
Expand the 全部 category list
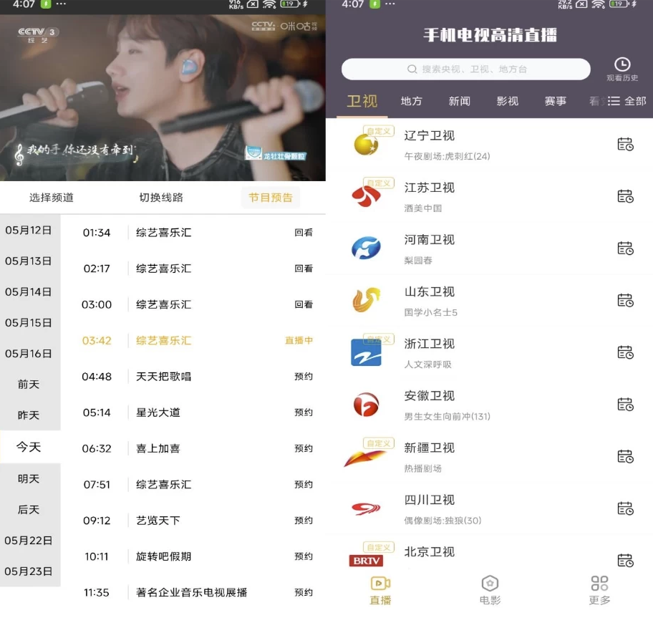pyautogui.click(x=627, y=101)
